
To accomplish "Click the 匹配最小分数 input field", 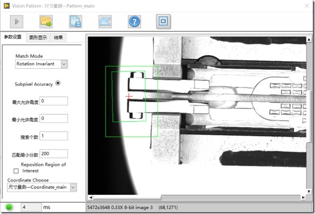I will (x=54, y=154).
